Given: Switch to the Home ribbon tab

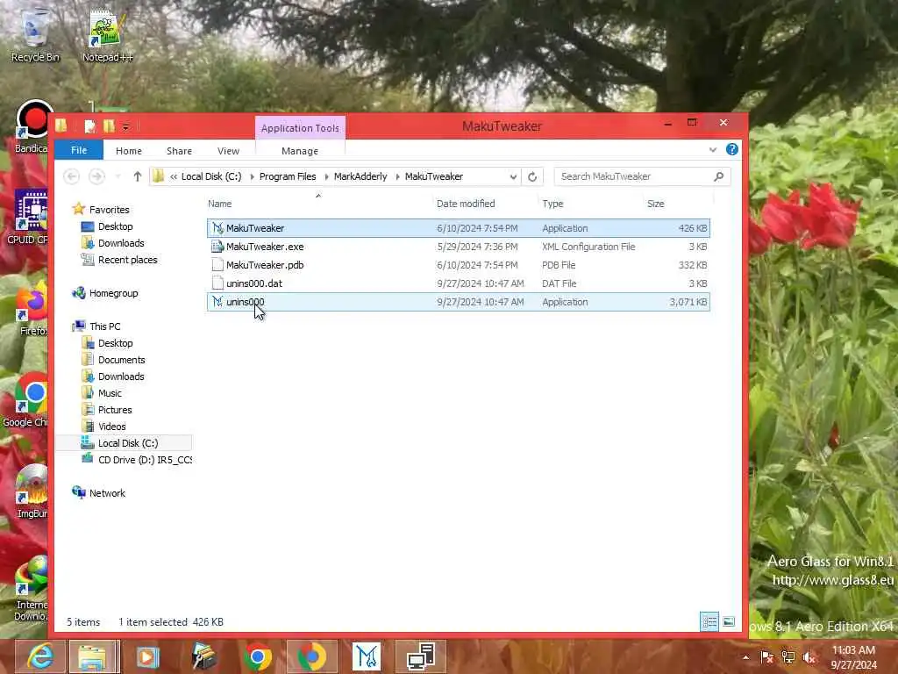Looking at the screenshot, I should (x=129, y=151).
